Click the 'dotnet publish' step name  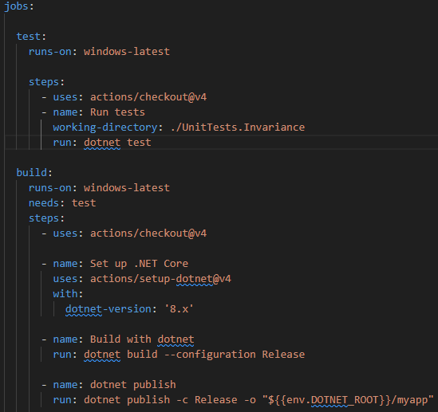[133, 385]
